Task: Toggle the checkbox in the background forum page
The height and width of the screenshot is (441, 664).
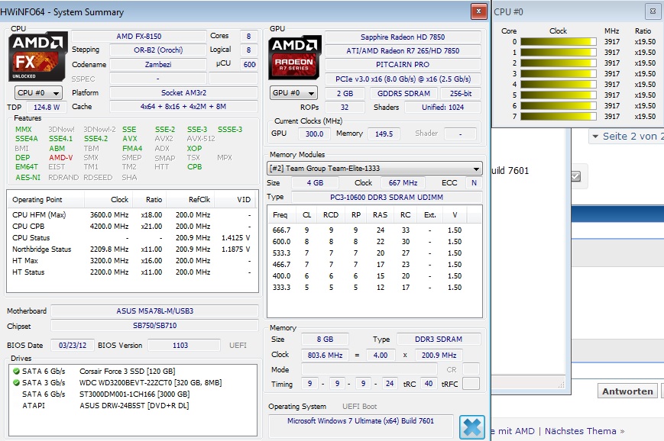Action: tap(575, 176)
